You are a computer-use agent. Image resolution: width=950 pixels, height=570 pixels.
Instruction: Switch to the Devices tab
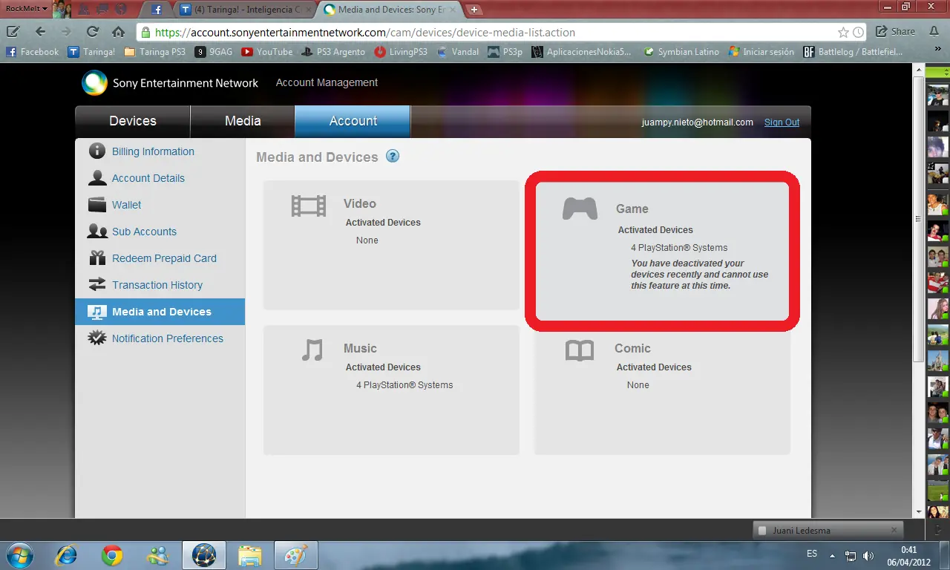tap(133, 121)
